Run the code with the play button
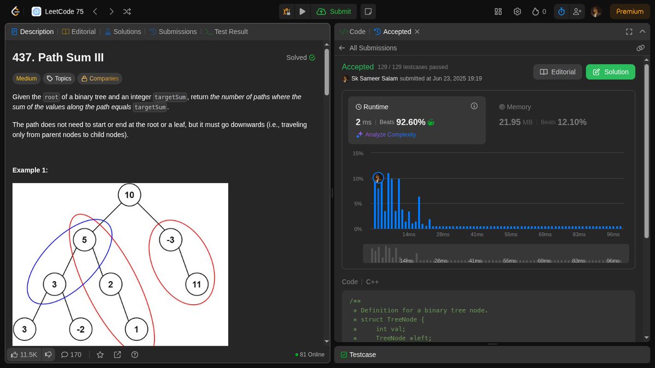Image resolution: width=655 pixels, height=368 pixels. pos(302,11)
